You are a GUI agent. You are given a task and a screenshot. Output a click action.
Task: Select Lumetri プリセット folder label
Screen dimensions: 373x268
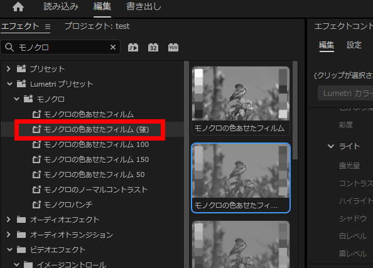(x=62, y=84)
